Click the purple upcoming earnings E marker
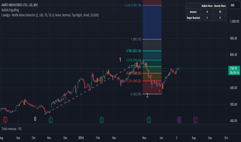 coord(195,120)
